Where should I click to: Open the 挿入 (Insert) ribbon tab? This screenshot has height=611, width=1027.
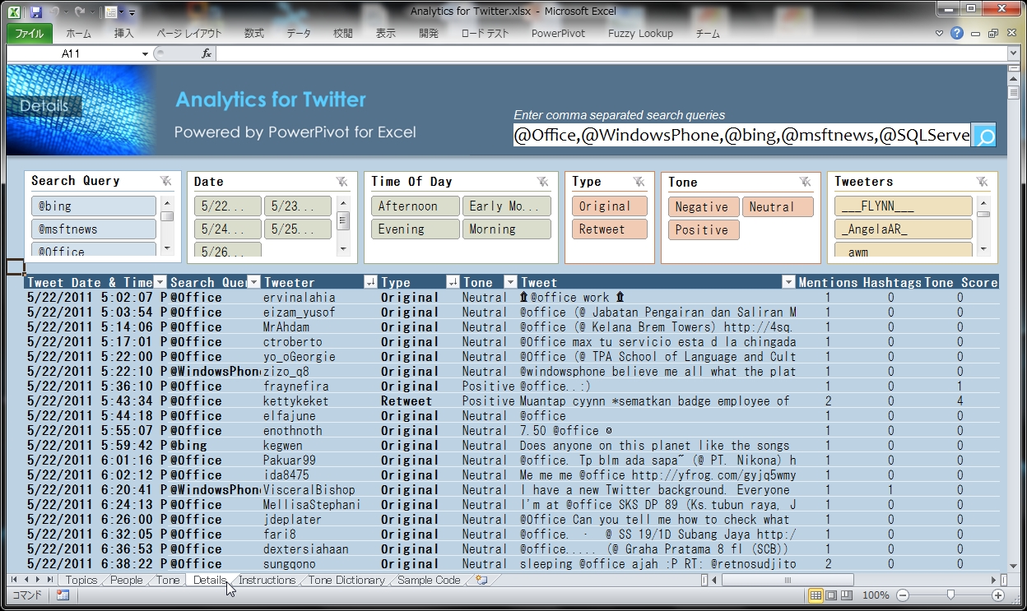point(124,34)
